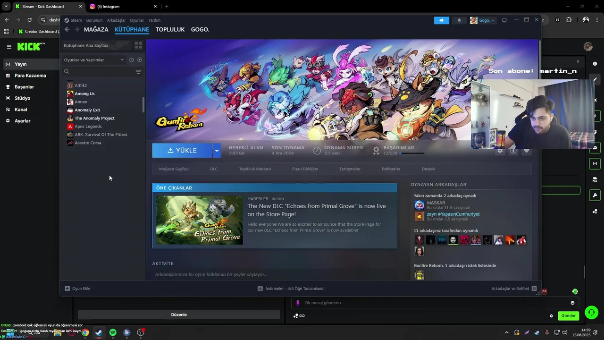Go back in Steam navigation
Viewport: 604px width, 340px height.
point(67,29)
